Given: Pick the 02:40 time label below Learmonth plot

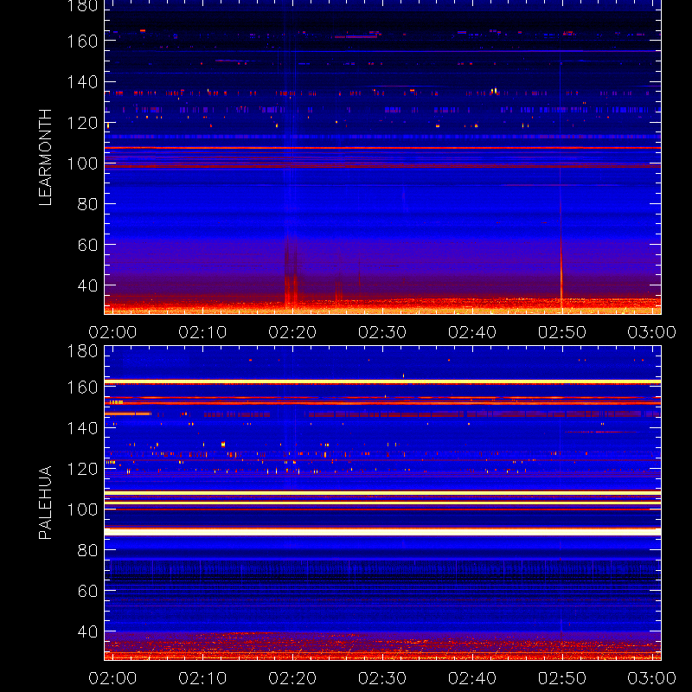Looking at the screenshot, I should click(472, 332).
